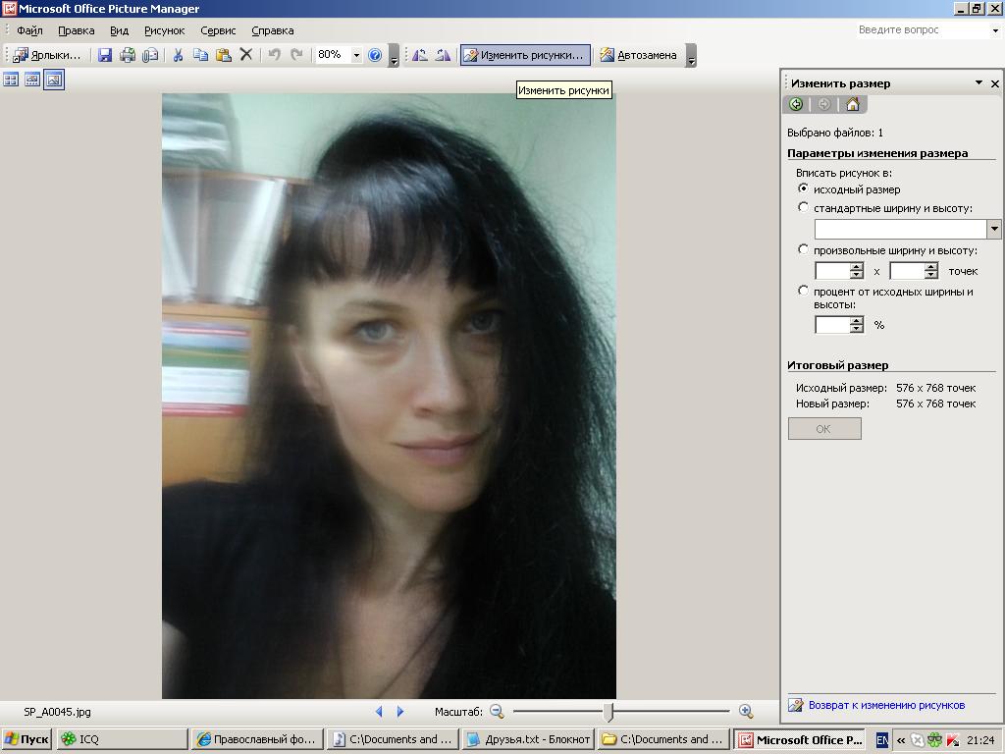Open the task pane Home icon
Viewport: 1005px width, 754px height.
click(853, 104)
